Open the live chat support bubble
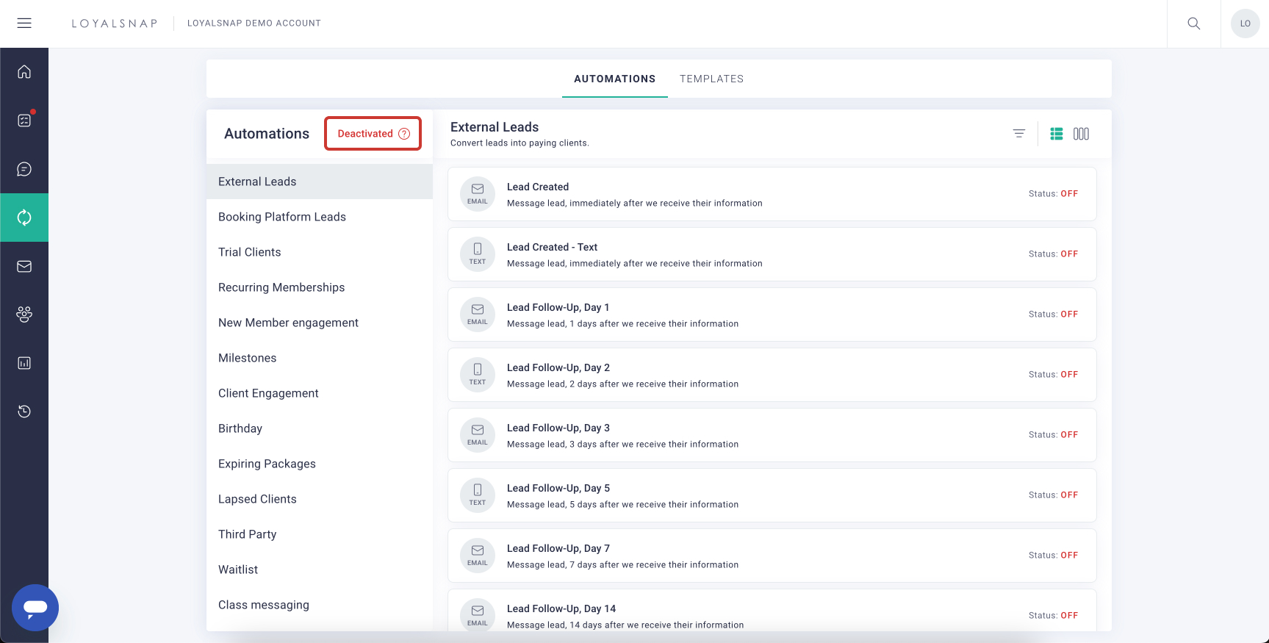The height and width of the screenshot is (643, 1269). pos(35,608)
